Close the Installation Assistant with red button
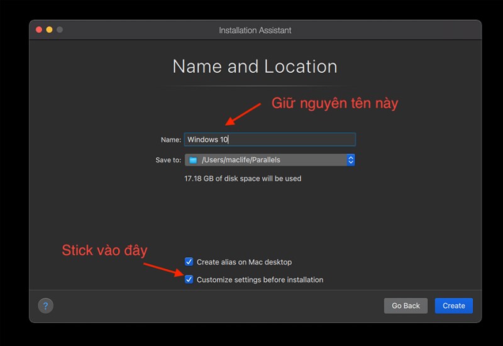503x346 pixels. [x=38, y=30]
